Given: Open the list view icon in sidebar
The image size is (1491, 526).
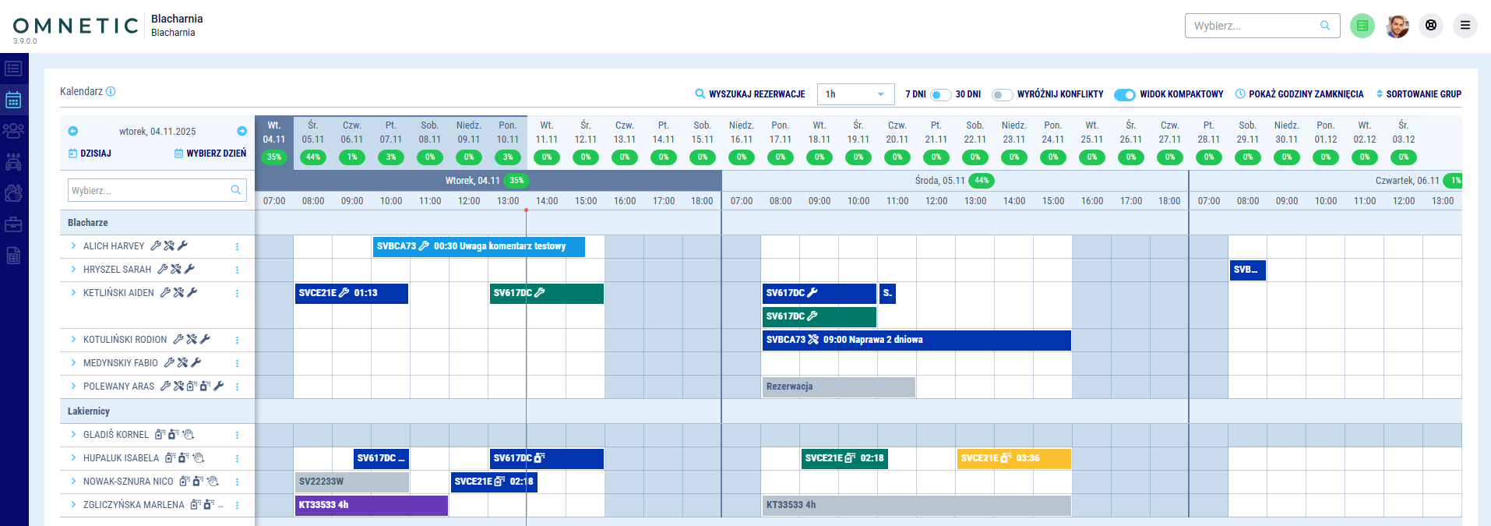Looking at the screenshot, I should (x=13, y=69).
